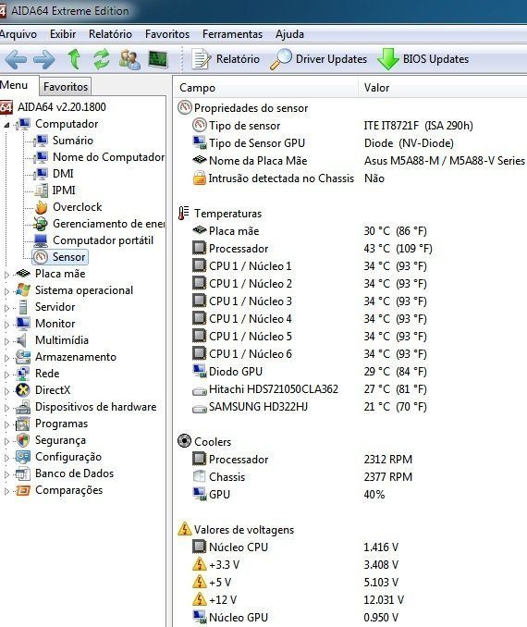Screen dimensions: 527x627
Task: Open Driver Updates from toolbar
Action: 319,59
